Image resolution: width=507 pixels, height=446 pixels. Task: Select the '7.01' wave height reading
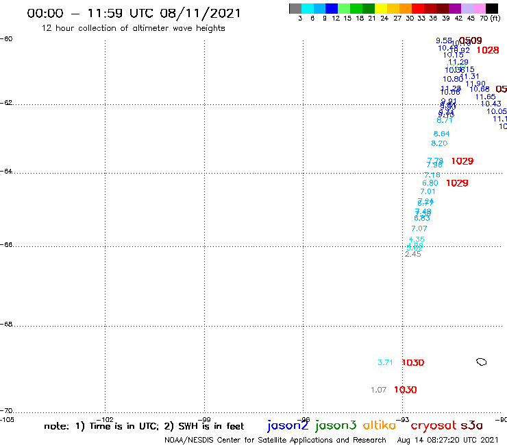pos(428,191)
